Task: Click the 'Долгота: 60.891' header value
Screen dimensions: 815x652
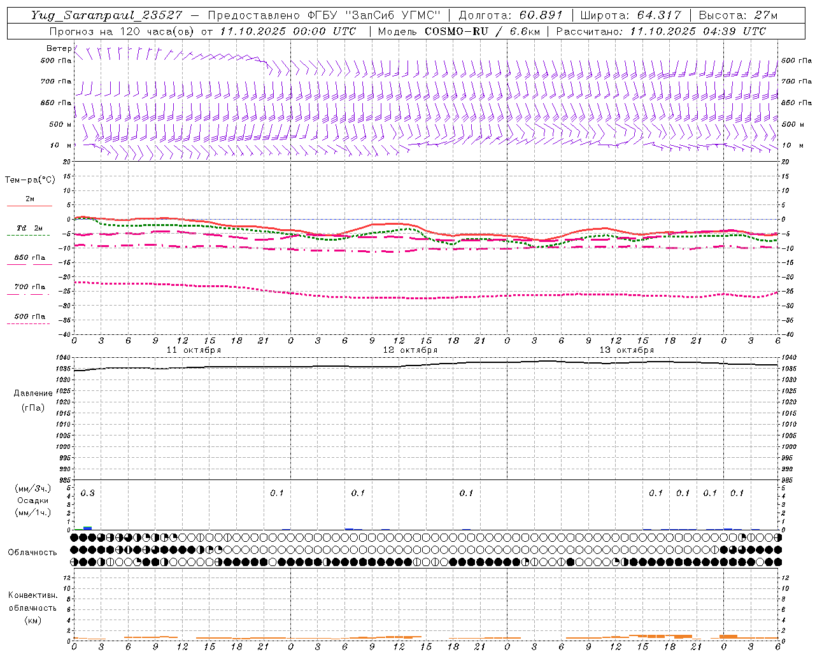Action: [x=511, y=15]
